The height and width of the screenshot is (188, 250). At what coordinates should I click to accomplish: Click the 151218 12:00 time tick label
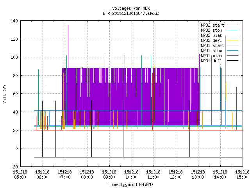[x=175, y=175]
